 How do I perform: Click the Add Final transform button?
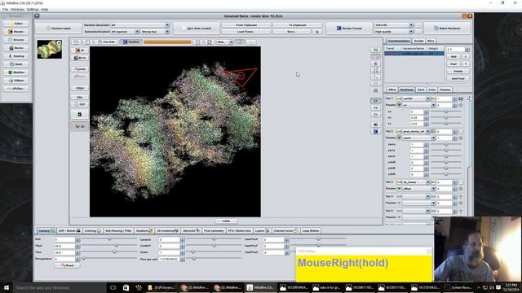[x=458, y=78]
